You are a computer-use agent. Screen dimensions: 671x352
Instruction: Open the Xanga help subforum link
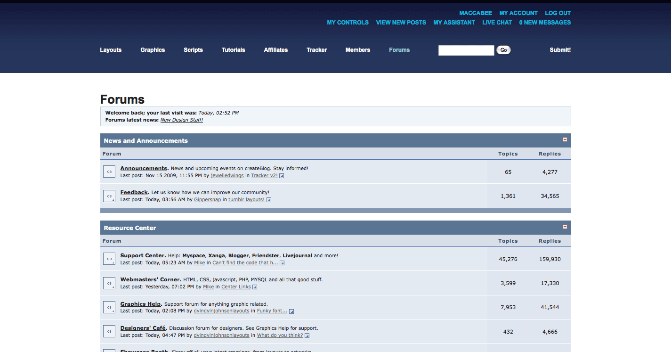tap(217, 255)
